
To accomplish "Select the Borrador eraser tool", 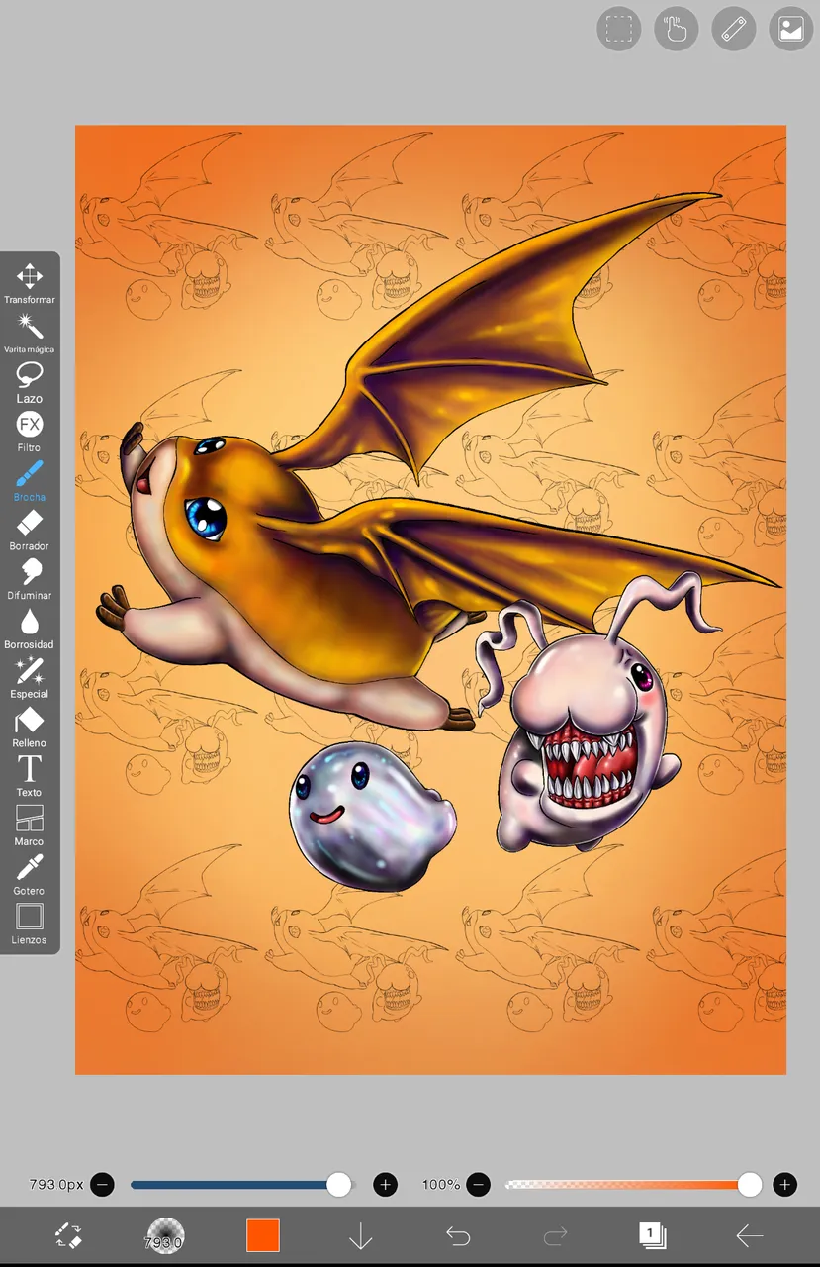I will click(30, 531).
